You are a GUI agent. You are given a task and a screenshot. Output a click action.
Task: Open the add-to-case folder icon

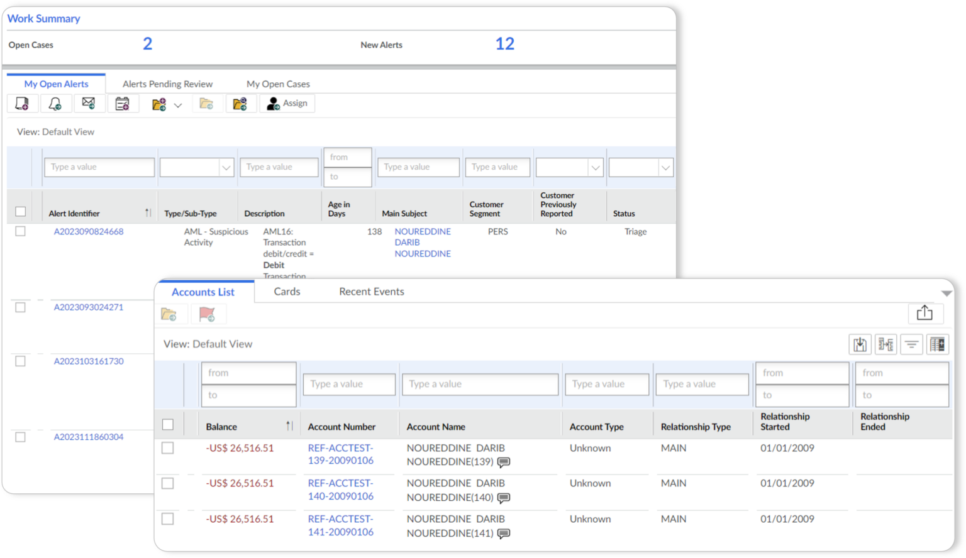tap(158, 103)
